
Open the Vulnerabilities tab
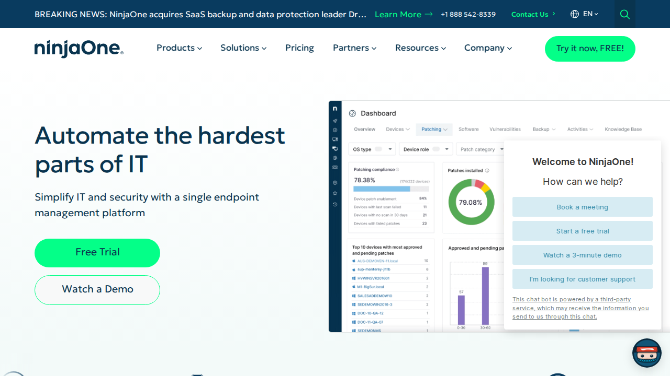point(505,130)
